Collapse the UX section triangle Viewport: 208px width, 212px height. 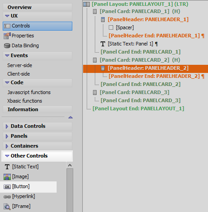click(x=7, y=16)
